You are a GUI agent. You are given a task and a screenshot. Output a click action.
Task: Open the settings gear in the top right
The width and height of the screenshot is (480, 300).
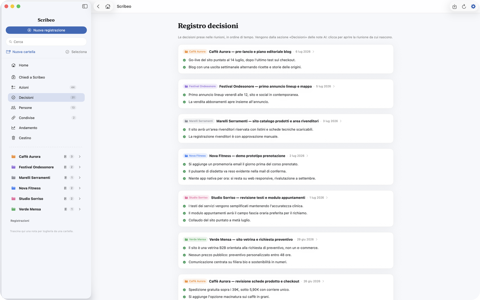point(473,6)
